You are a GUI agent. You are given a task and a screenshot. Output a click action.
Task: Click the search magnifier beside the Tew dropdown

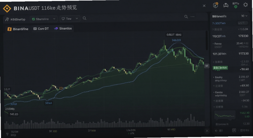tap(84, 18)
